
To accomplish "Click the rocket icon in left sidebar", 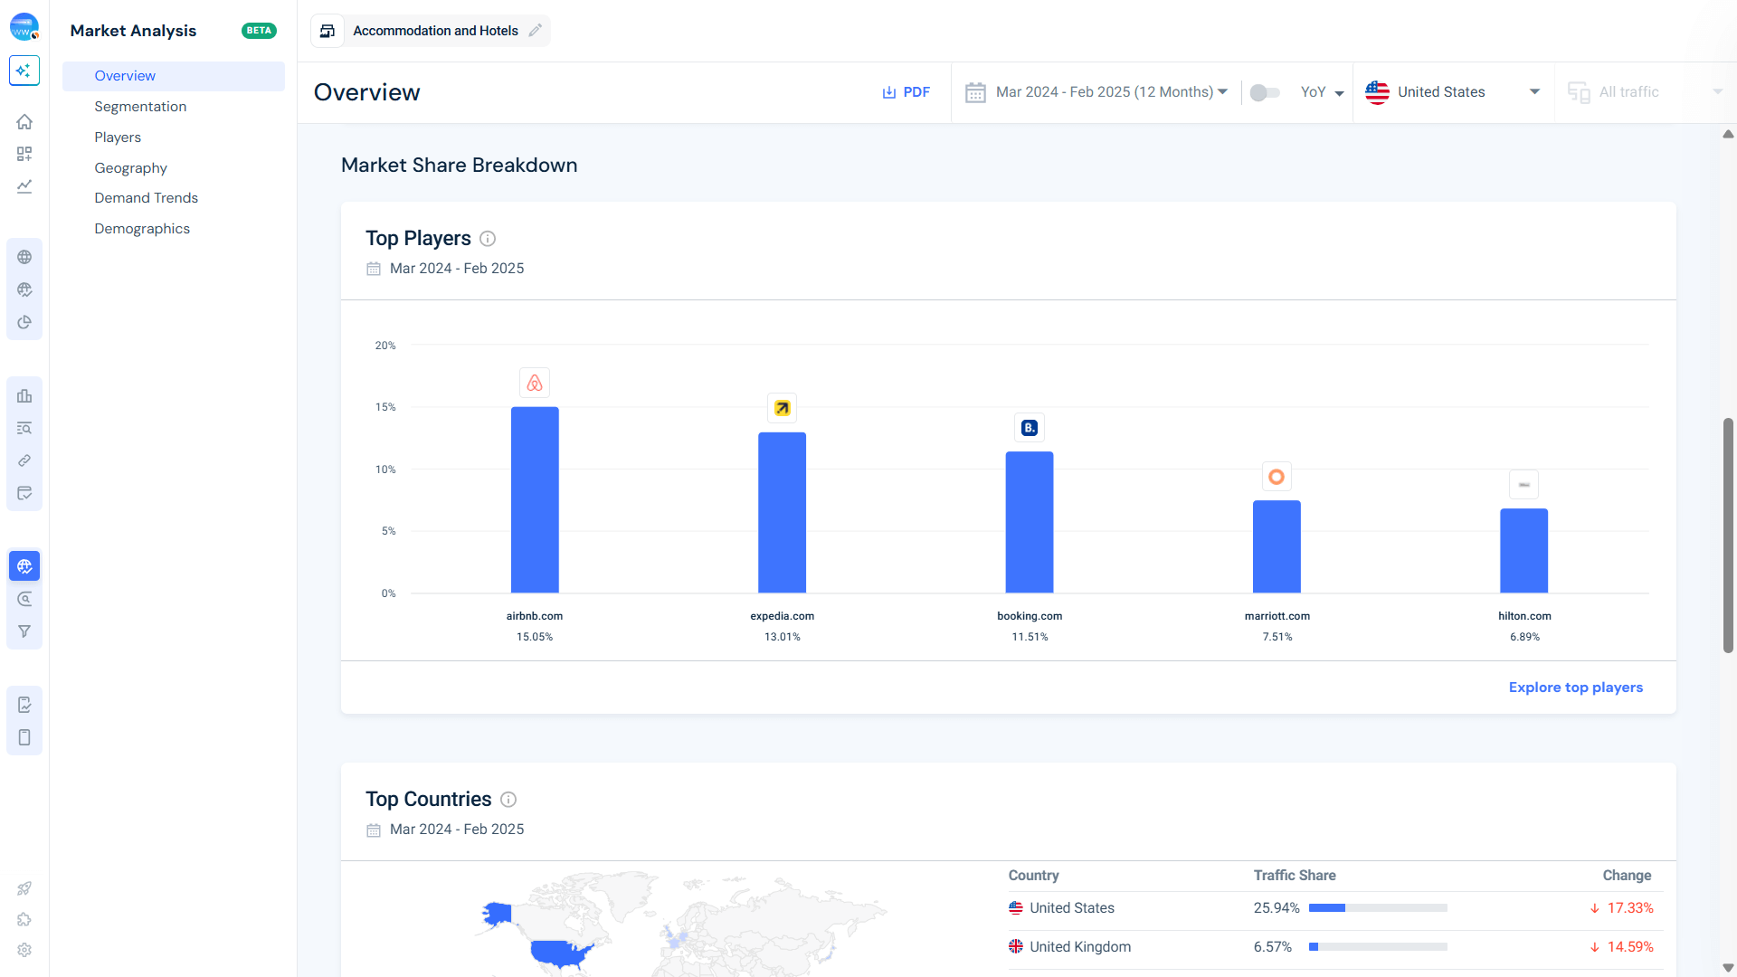I will point(24,888).
